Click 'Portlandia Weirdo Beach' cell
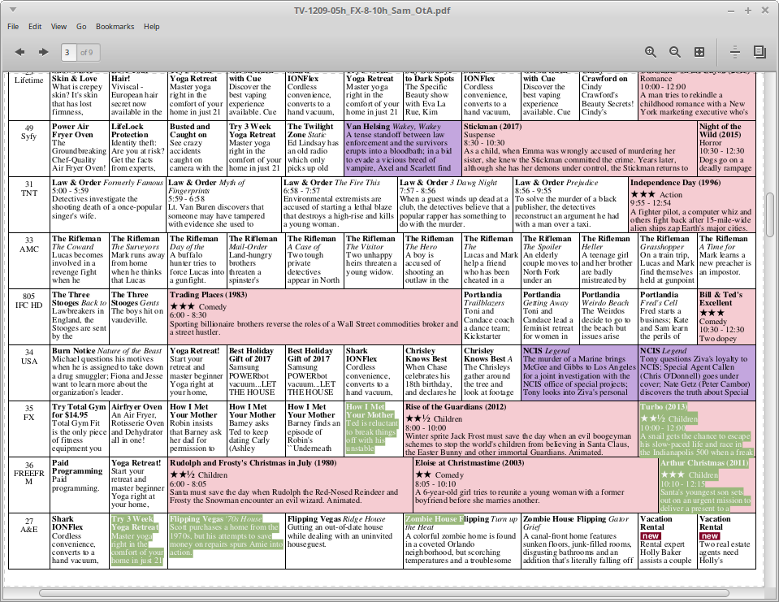Image resolution: width=779 pixels, height=602 pixels. click(x=609, y=316)
